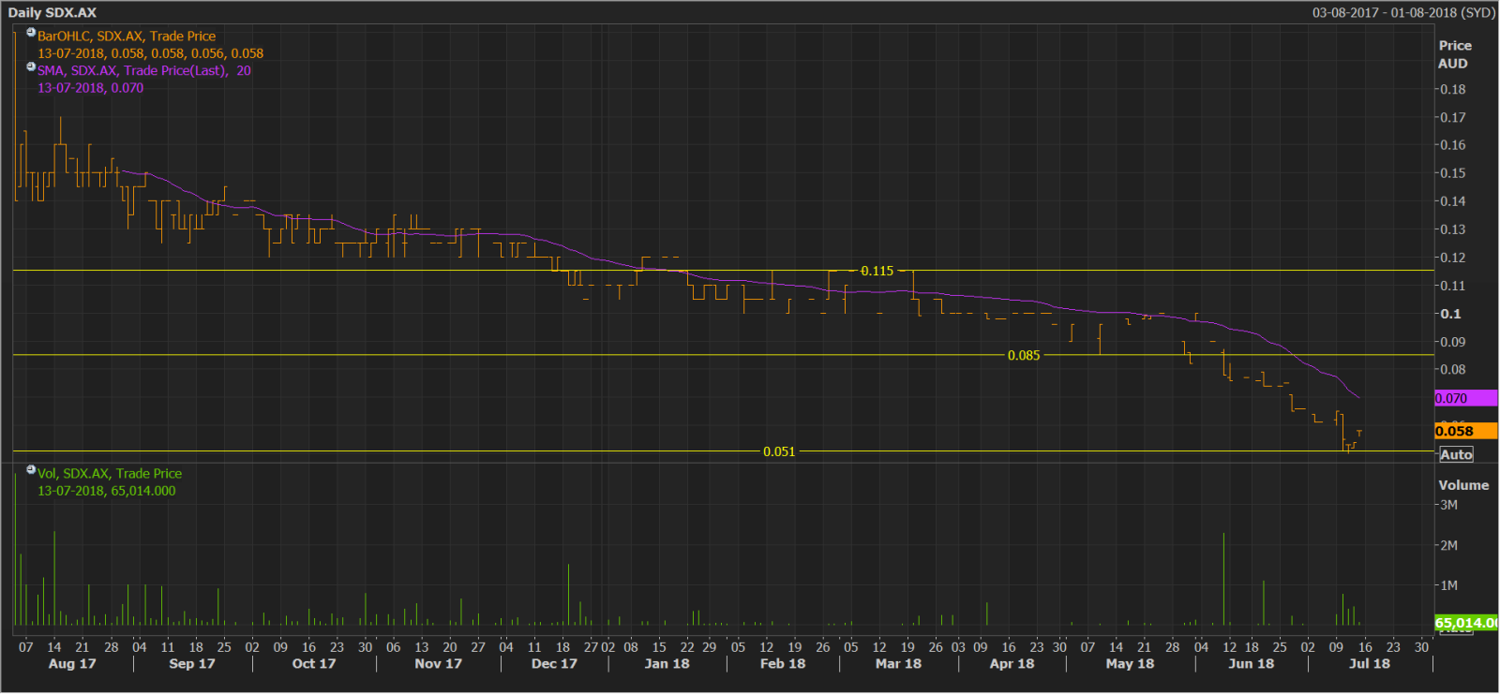Click the green 65,014.00 volume tag
The height and width of the screenshot is (694, 1500).
point(1465,623)
